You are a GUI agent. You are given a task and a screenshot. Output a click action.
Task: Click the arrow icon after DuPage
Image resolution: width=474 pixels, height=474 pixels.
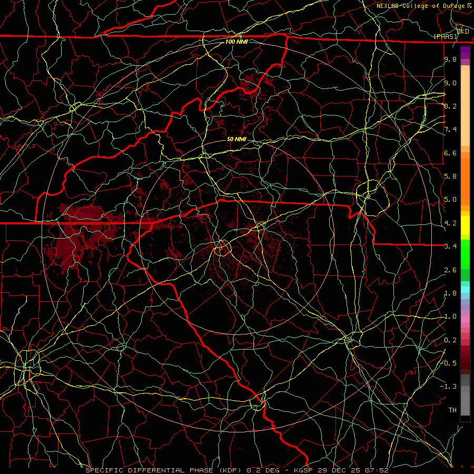coord(469,5)
